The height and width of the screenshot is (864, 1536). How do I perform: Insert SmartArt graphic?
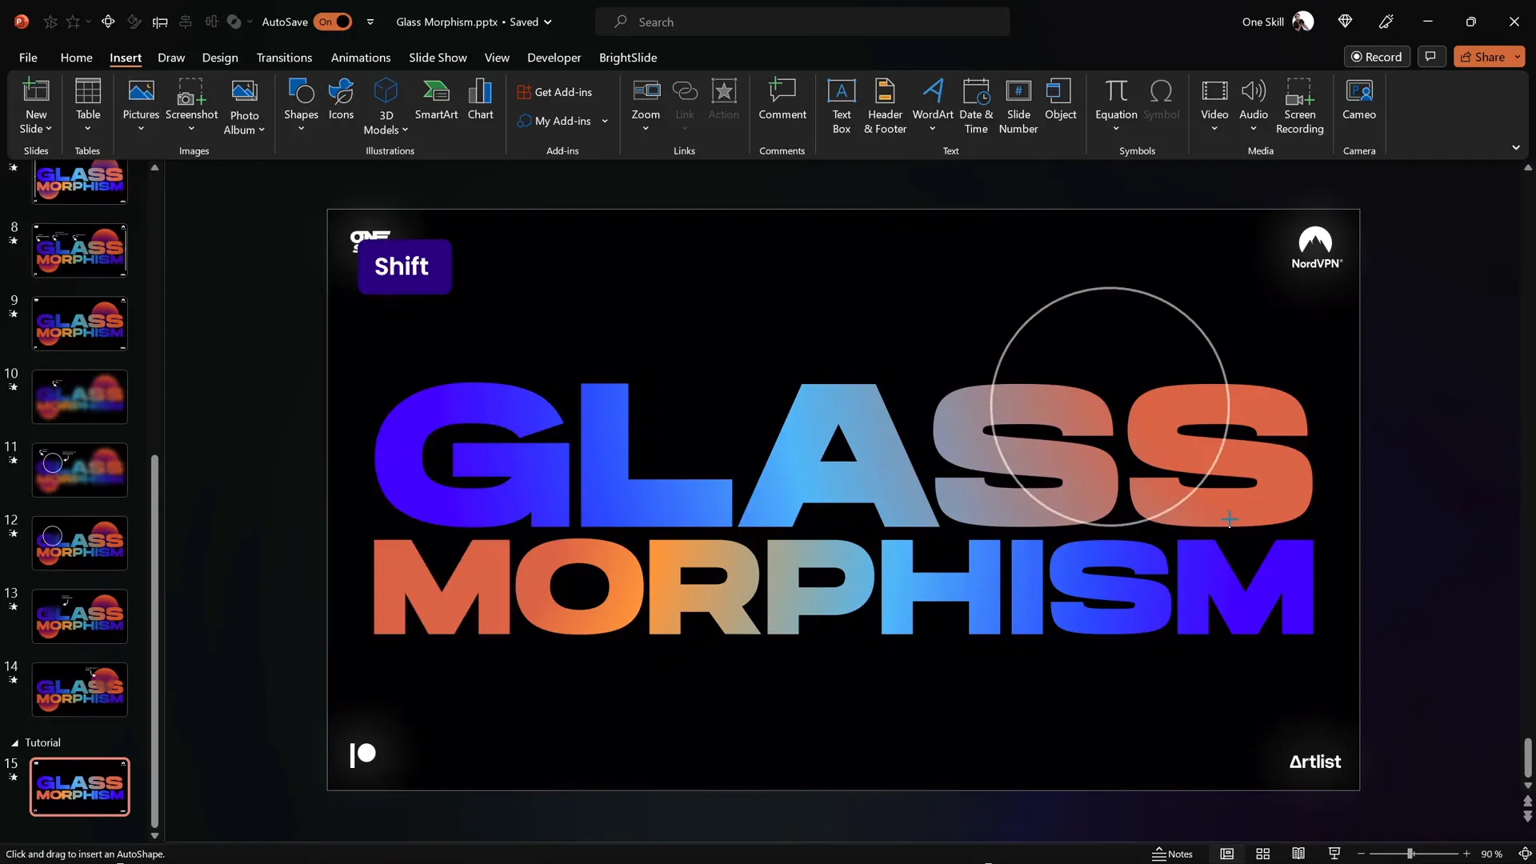point(436,102)
